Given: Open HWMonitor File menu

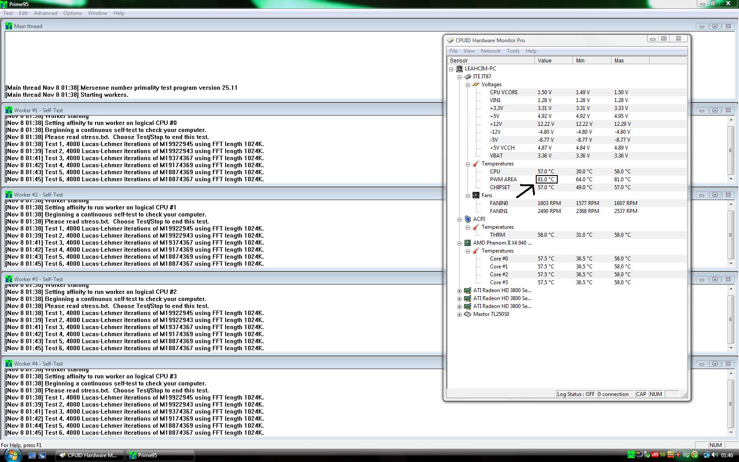Looking at the screenshot, I should click(454, 51).
